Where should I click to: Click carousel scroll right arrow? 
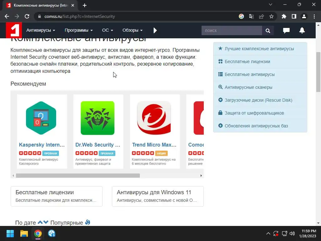coord(201,176)
